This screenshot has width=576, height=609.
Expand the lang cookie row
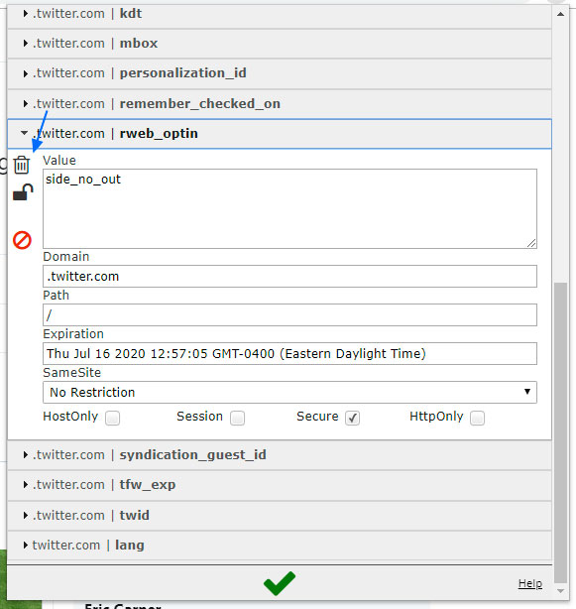[280, 546]
